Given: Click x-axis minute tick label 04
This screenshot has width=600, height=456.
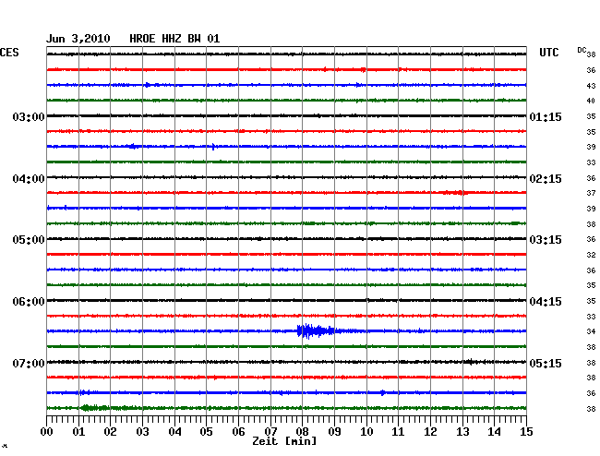Looking at the screenshot, I should [x=174, y=431].
